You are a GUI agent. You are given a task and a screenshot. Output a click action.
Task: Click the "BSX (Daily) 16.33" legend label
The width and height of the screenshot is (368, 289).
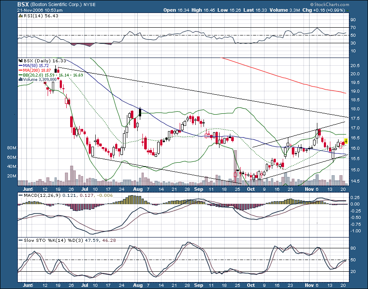[45, 61]
